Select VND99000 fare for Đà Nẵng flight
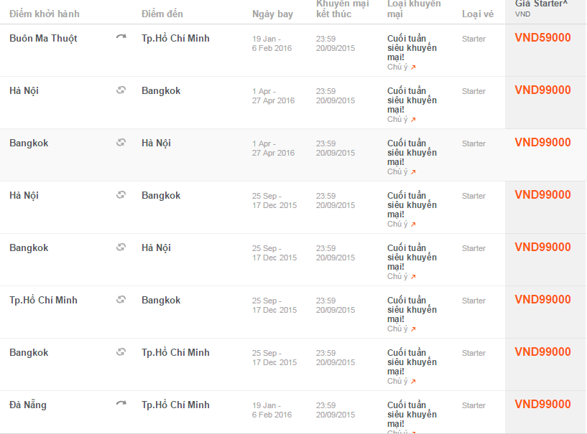587x434 pixels. pyautogui.click(x=542, y=405)
